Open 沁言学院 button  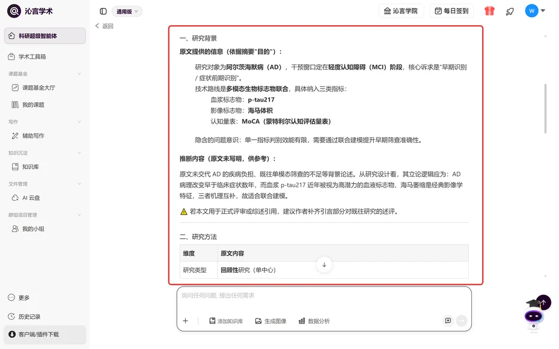coord(401,11)
